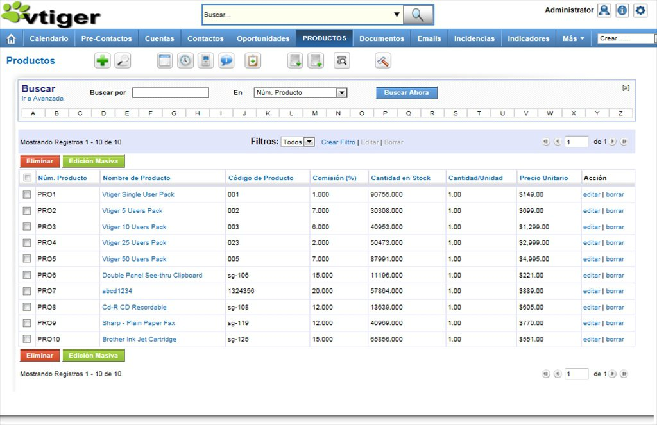Switch to the Oportunidades tab
The image size is (657, 425).
[x=263, y=38]
